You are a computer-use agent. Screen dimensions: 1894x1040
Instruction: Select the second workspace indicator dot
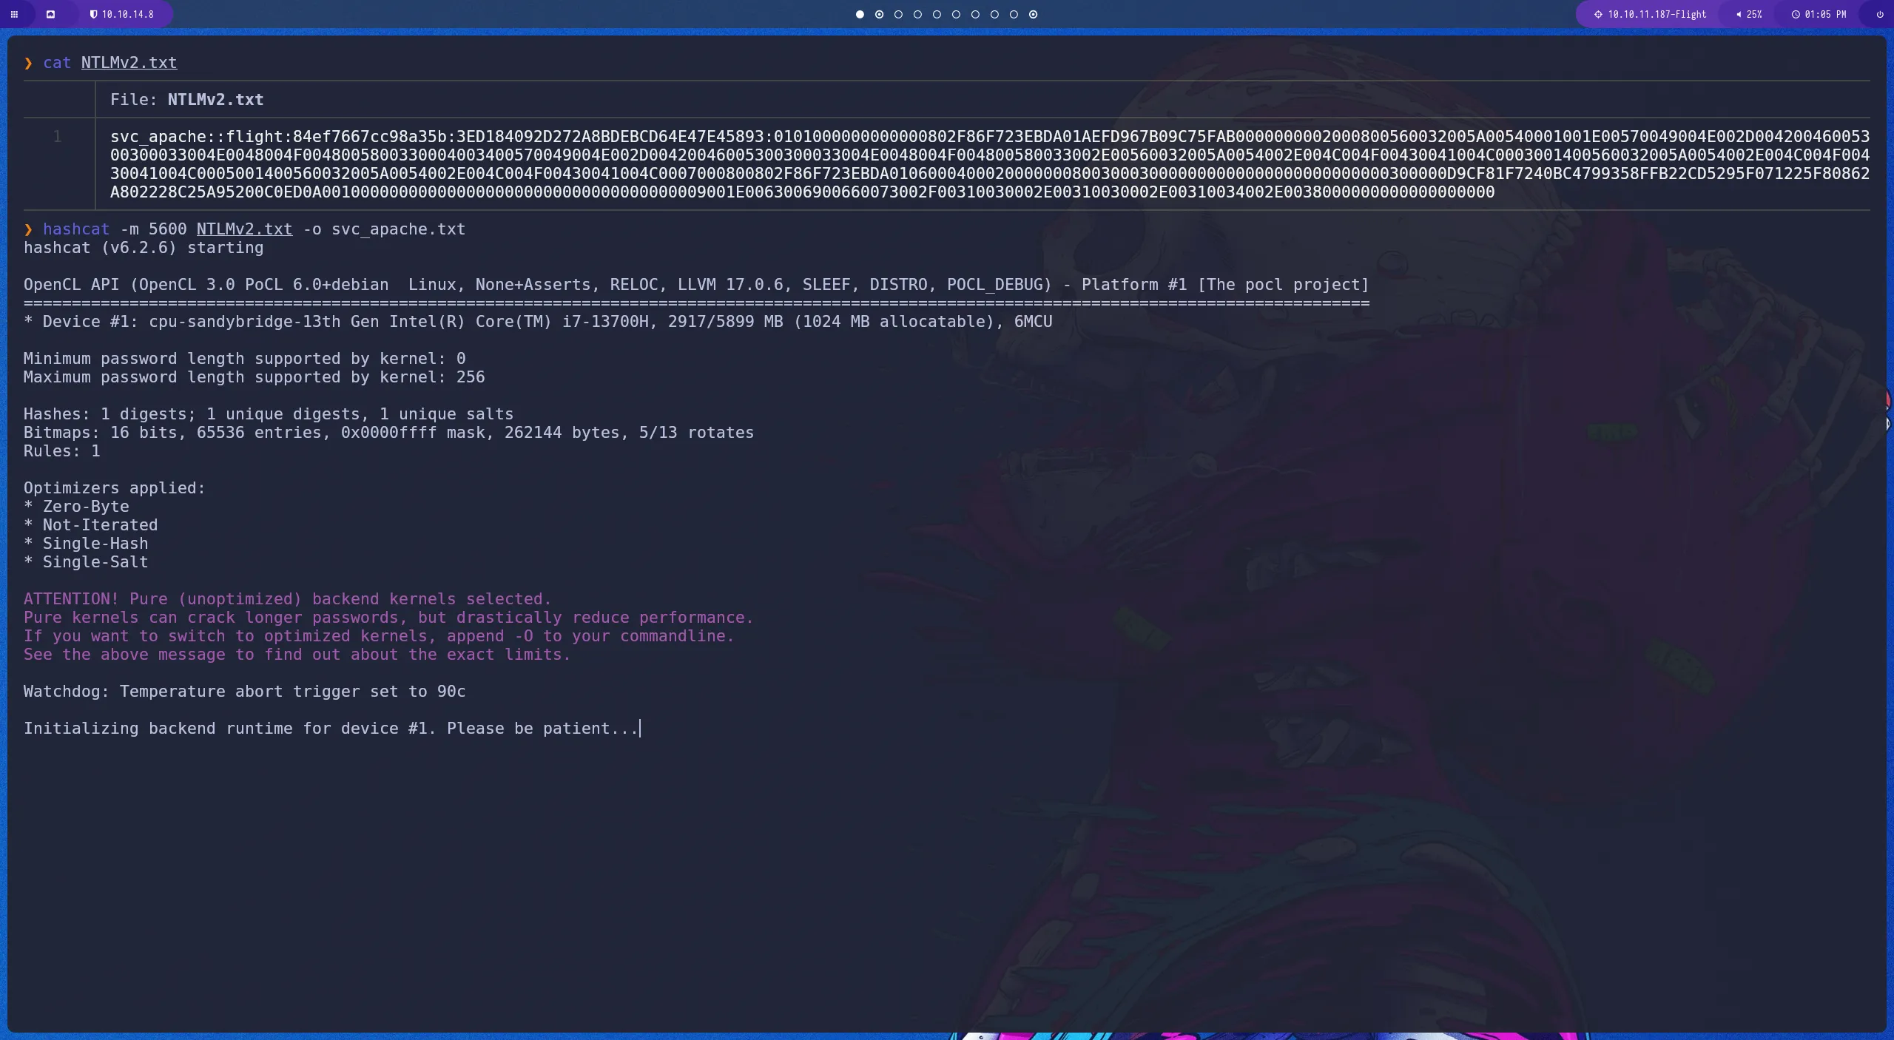click(x=880, y=14)
